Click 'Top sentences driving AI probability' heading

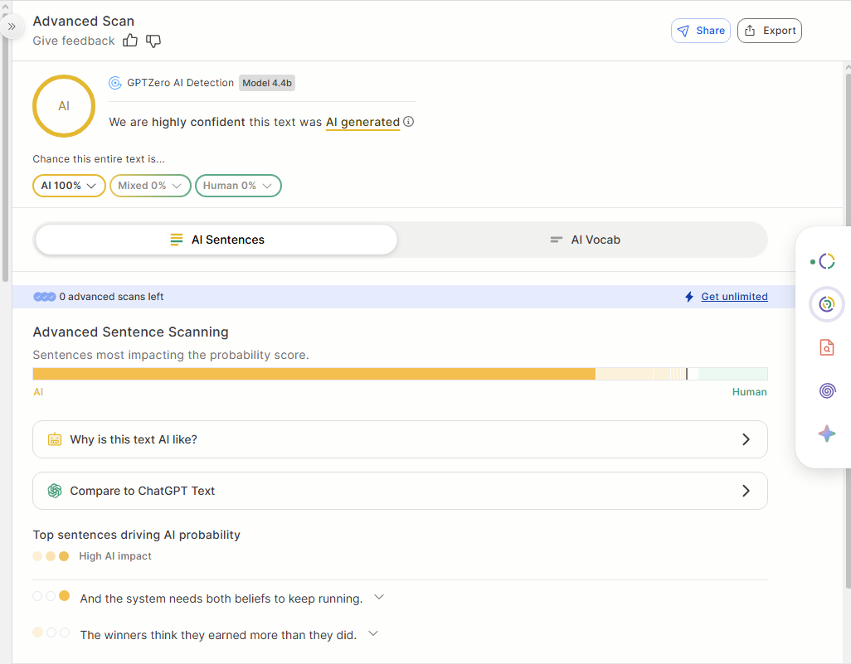click(x=136, y=535)
